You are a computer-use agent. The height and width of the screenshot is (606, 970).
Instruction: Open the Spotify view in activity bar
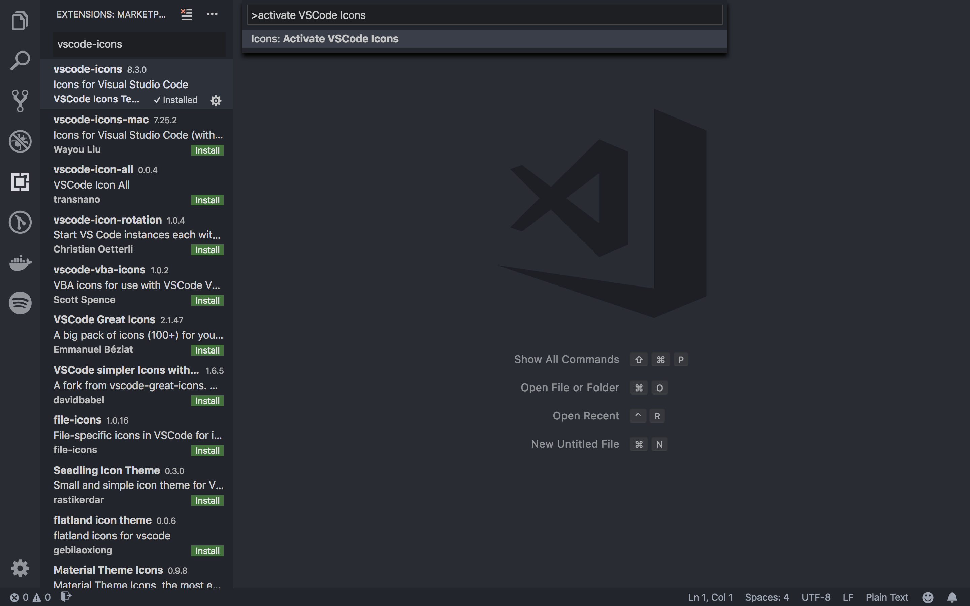tap(20, 303)
